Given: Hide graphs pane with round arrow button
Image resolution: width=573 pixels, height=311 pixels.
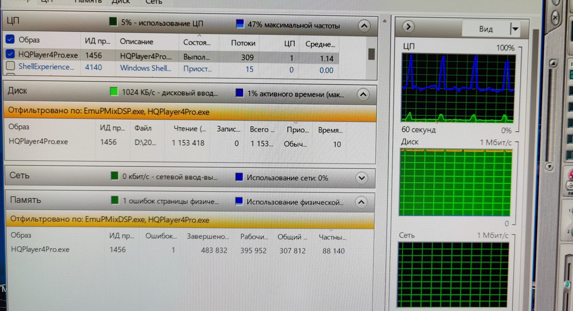Looking at the screenshot, I should pyautogui.click(x=408, y=27).
